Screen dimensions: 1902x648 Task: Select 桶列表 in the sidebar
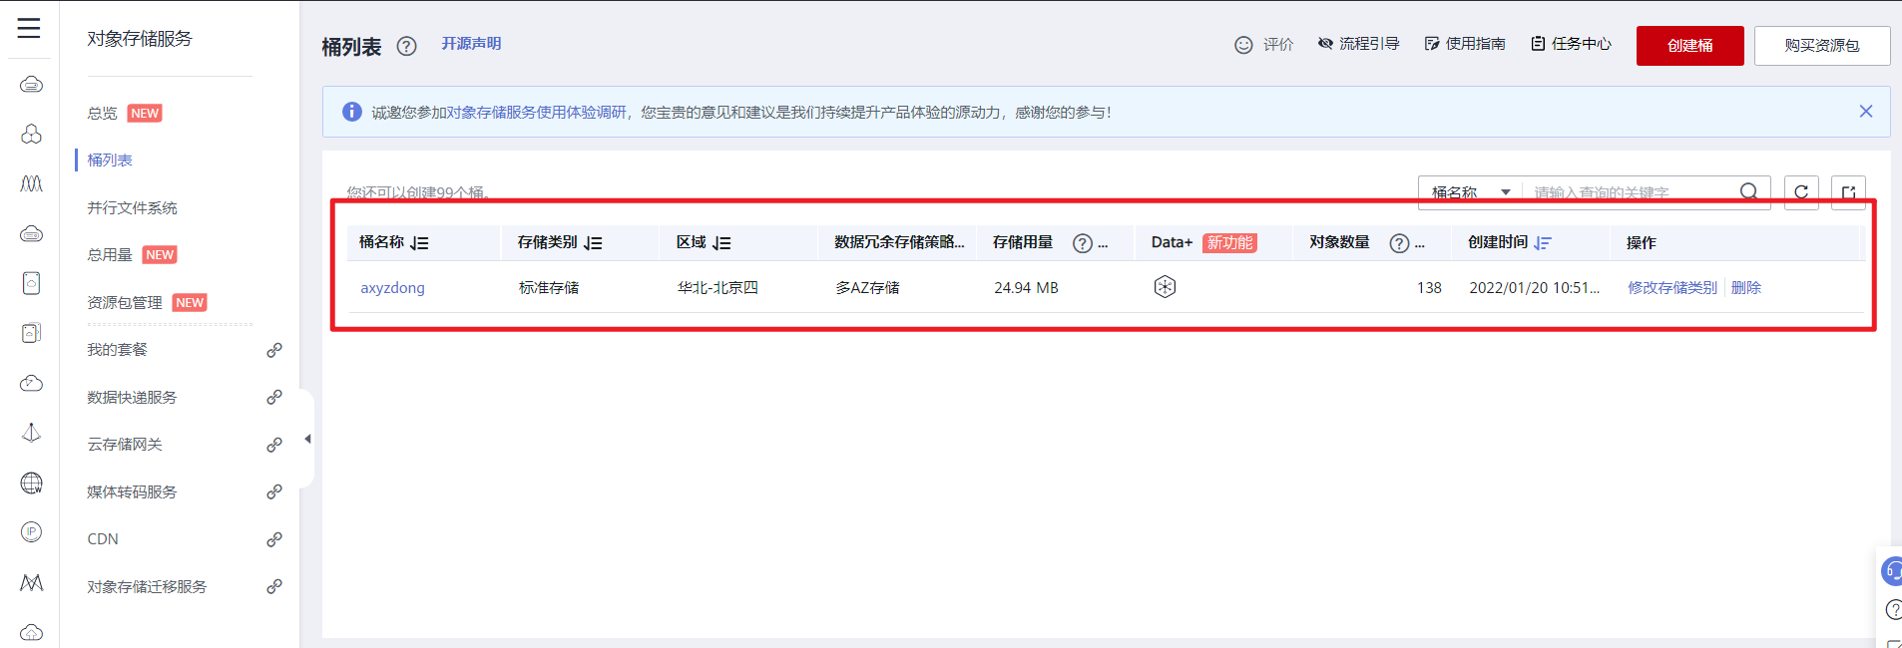coord(110,161)
